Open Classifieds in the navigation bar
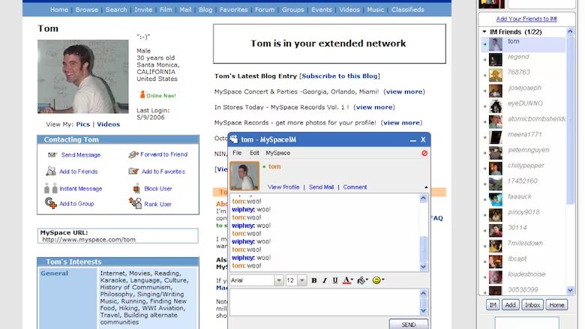The height and width of the screenshot is (329, 585). point(407,10)
